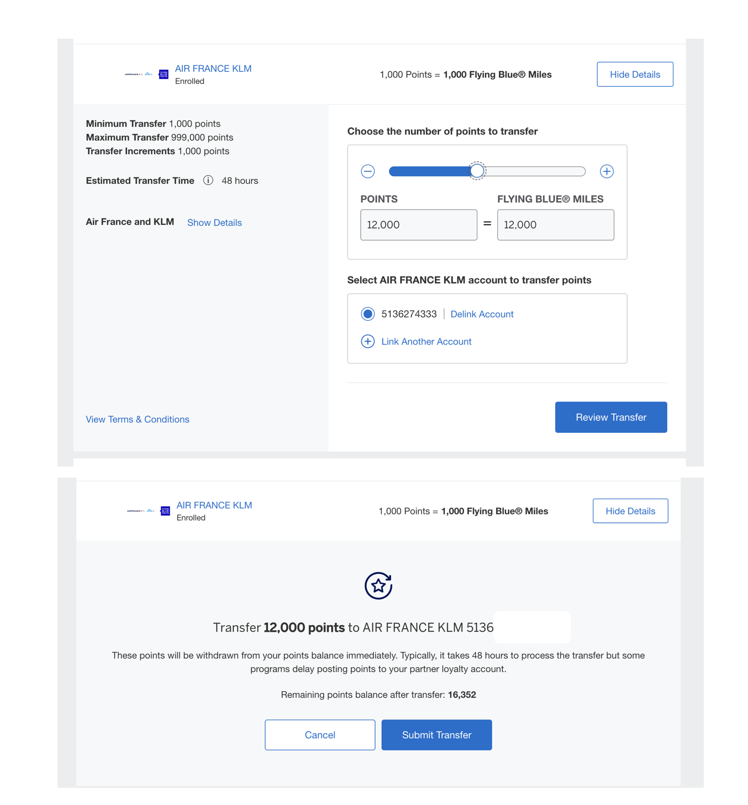748x805 pixels.
Task: Click the Flying Blue logo icon next to enrollment
Action: pyautogui.click(x=164, y=74)
